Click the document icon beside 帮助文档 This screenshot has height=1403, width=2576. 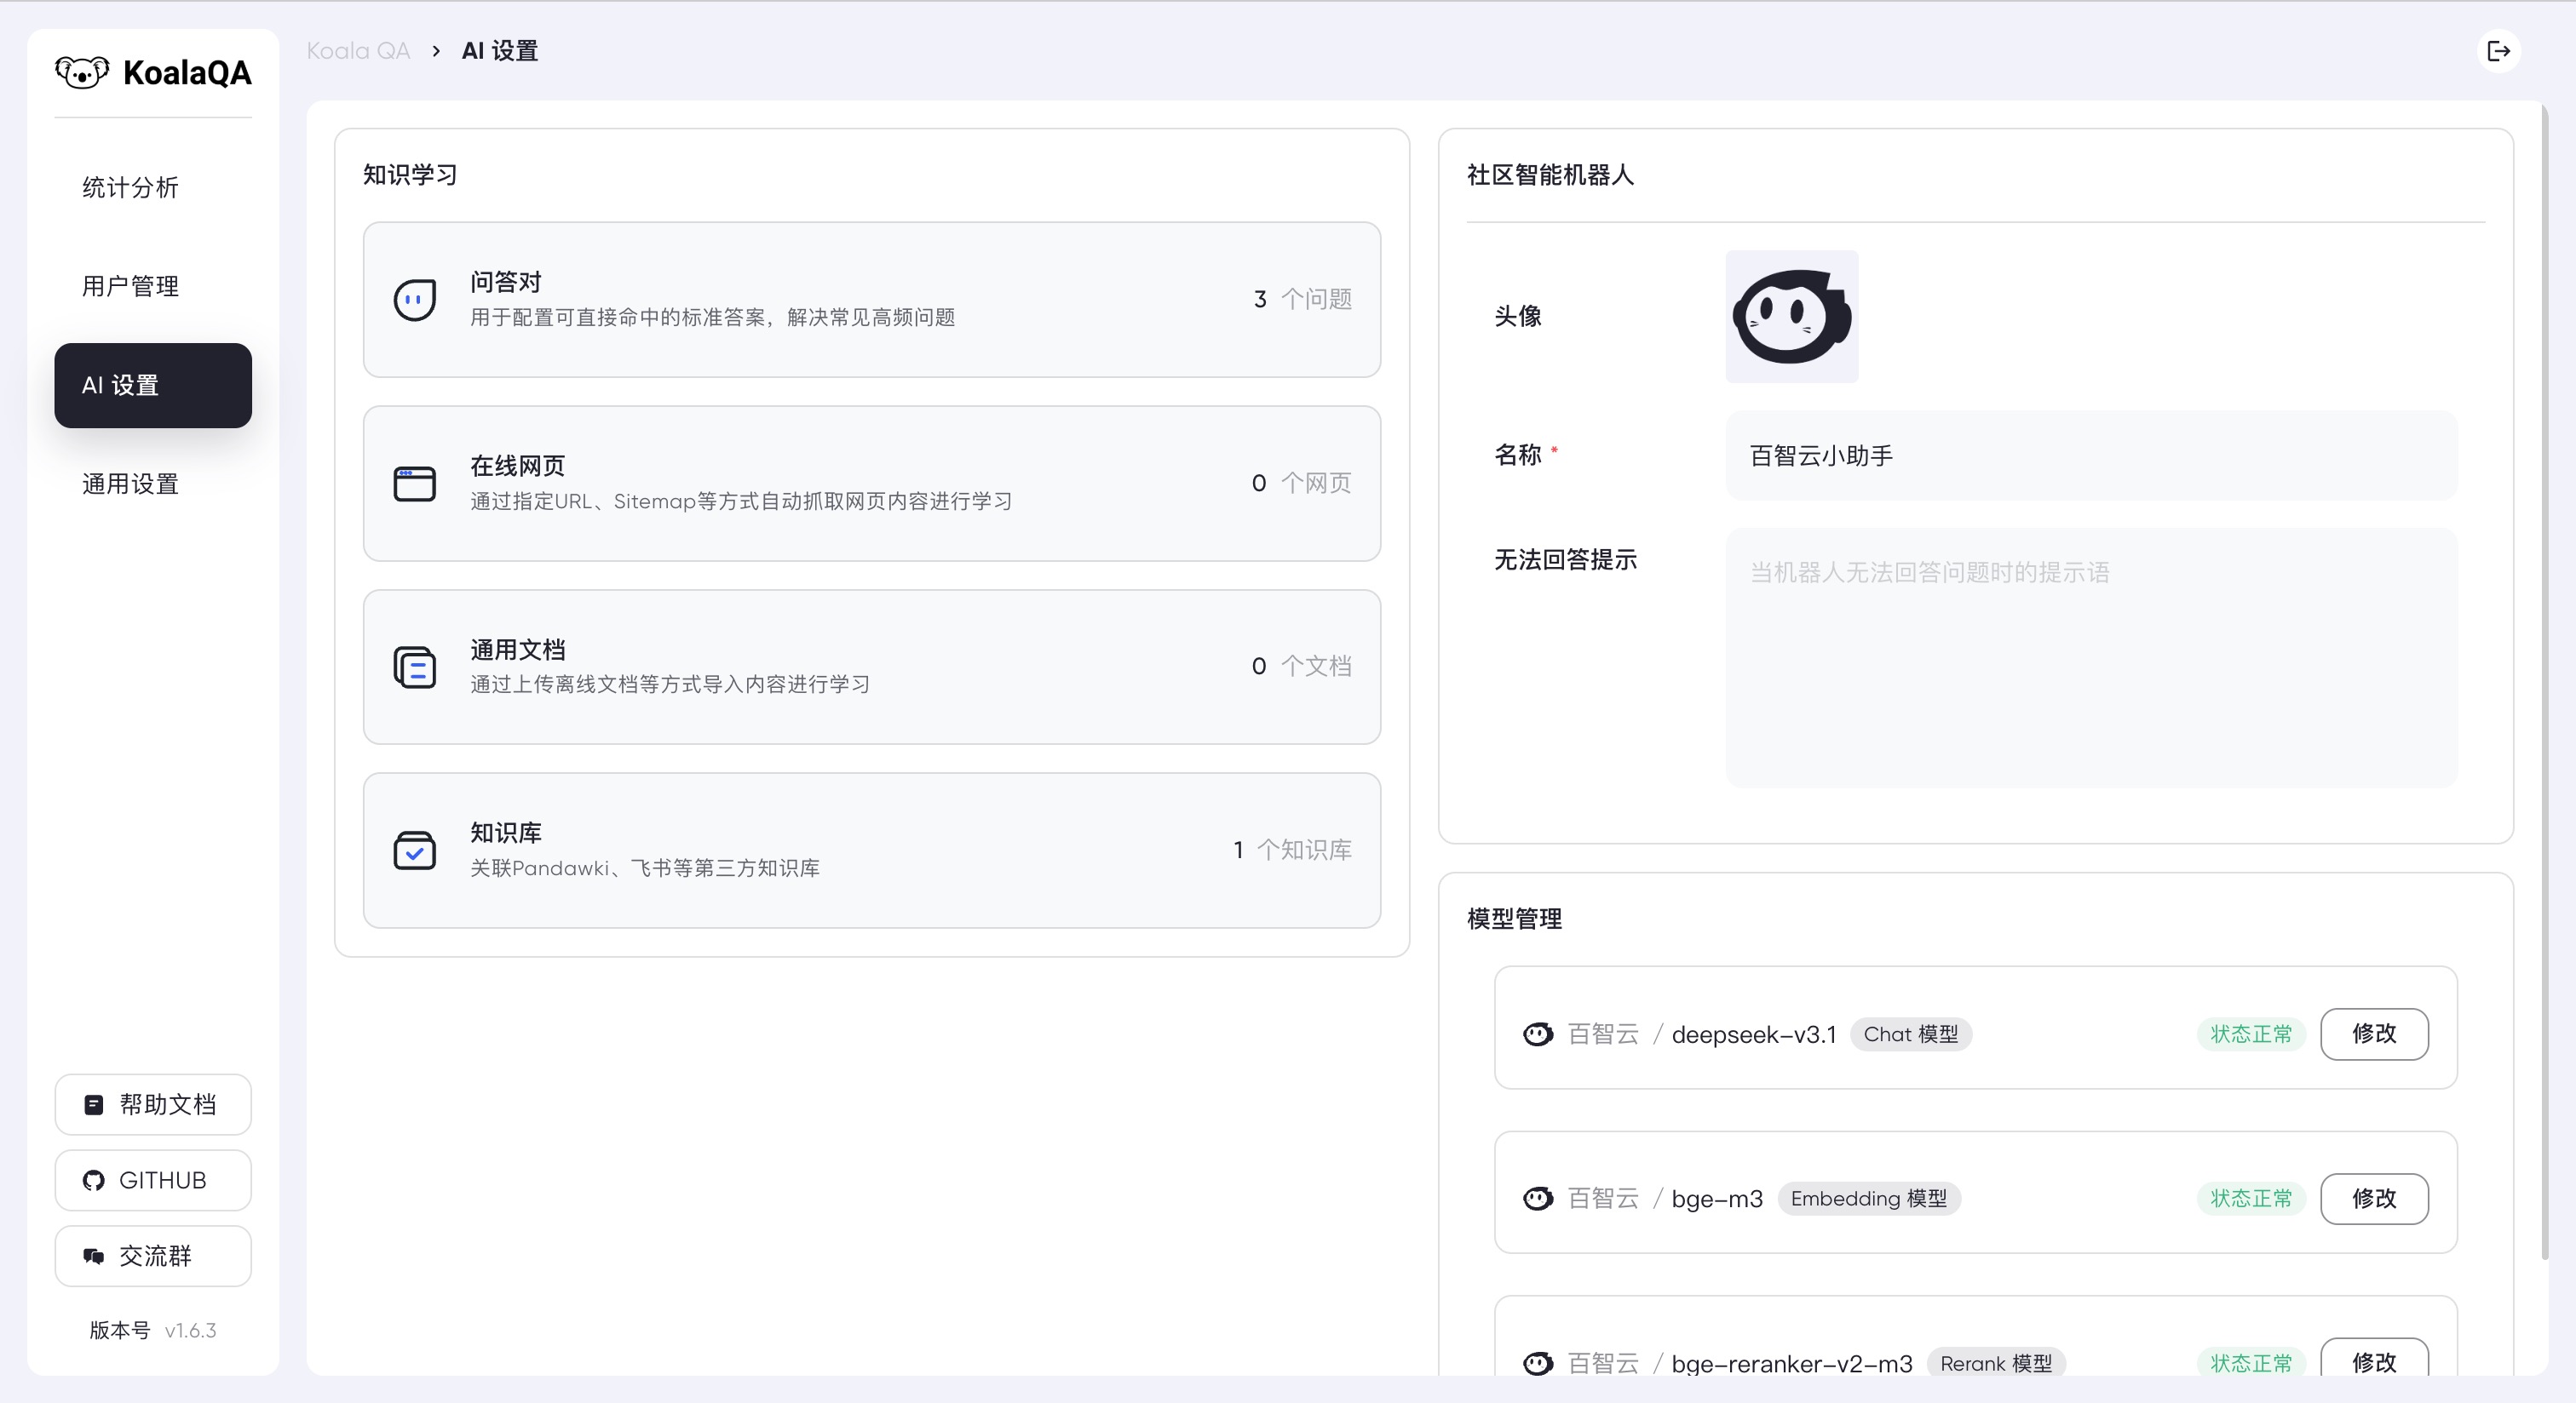tap(93, 1104)
